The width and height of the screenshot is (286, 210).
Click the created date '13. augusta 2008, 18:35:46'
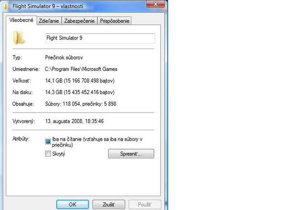(x=74, y=121)
